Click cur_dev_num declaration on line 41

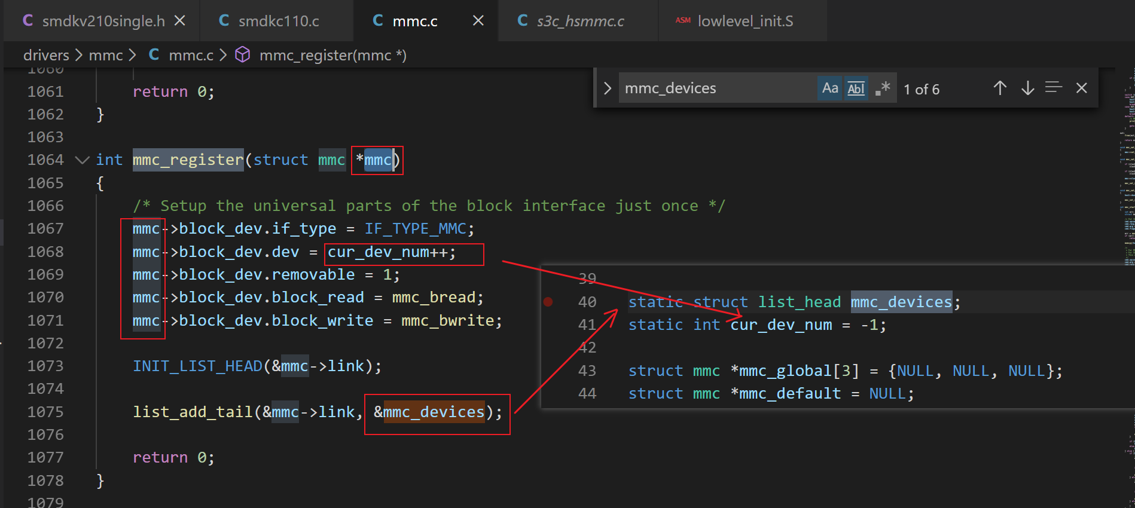click(781, 325)
